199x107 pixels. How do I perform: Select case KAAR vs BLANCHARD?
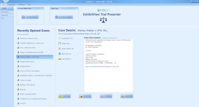(x=28, y=94)
